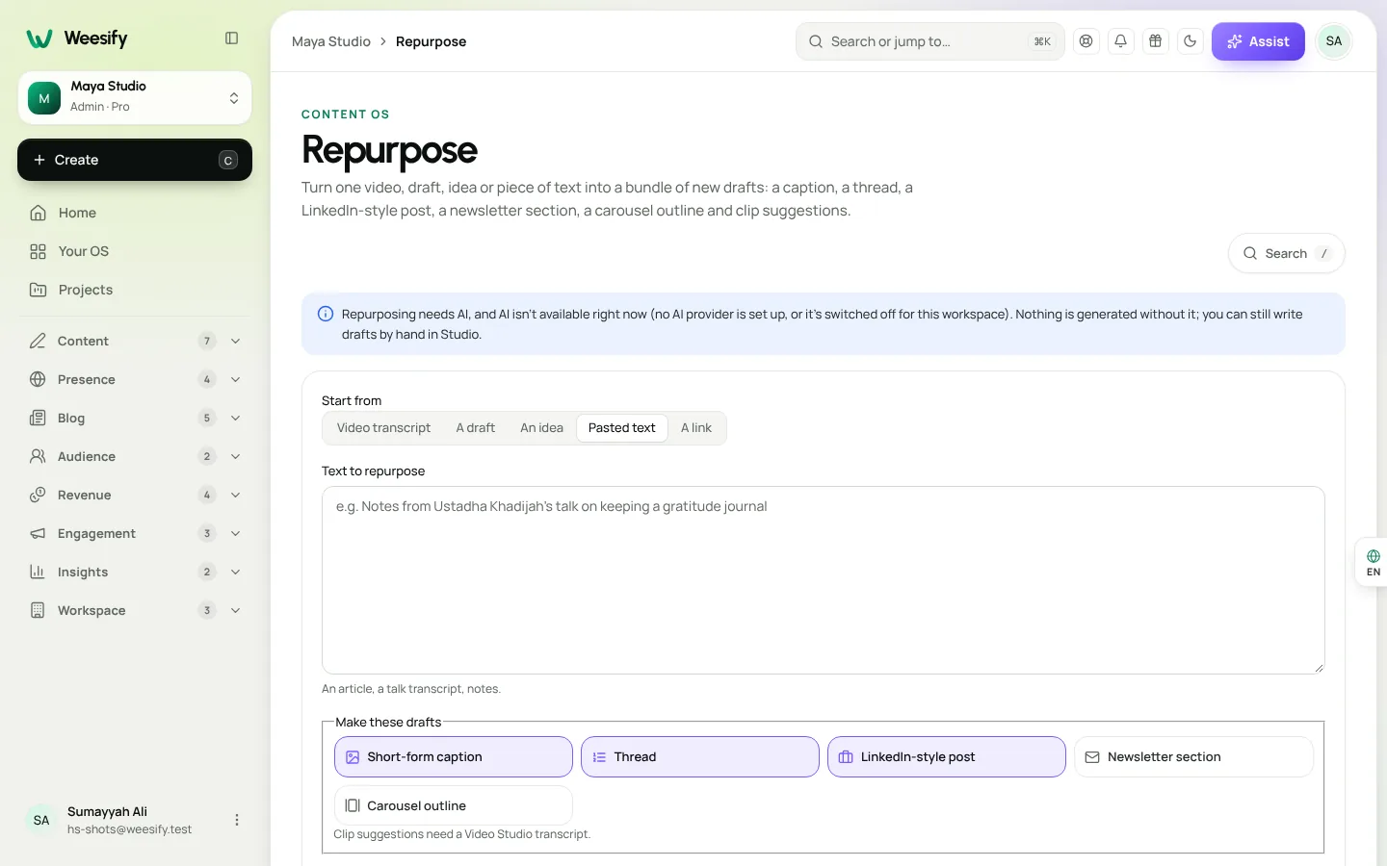Image resolution: width=1387 pixels, height=866 pixels.
Task: Open the notifications bell
Action: [1121, 41]
